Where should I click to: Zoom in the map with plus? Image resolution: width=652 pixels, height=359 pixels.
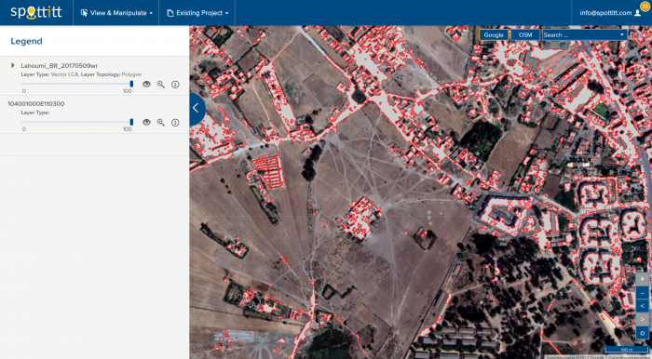click(643, 279)
